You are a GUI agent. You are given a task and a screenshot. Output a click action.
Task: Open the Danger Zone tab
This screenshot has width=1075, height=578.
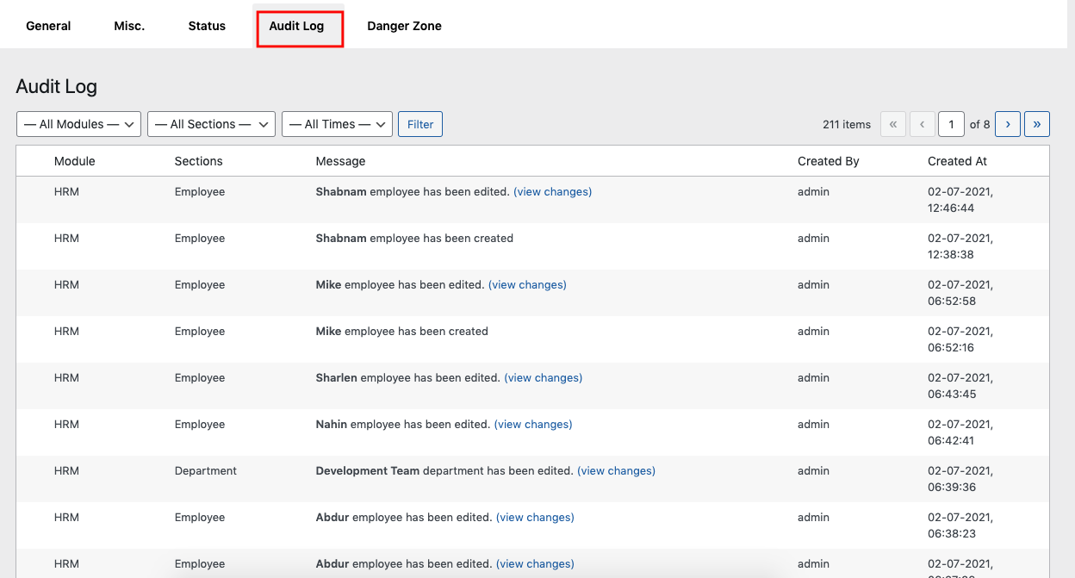(x=404, y=26)
